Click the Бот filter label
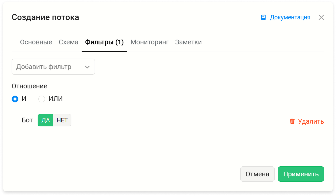This screenshot has width=336, height=196. pyautogui.click(x=27, y=120)
